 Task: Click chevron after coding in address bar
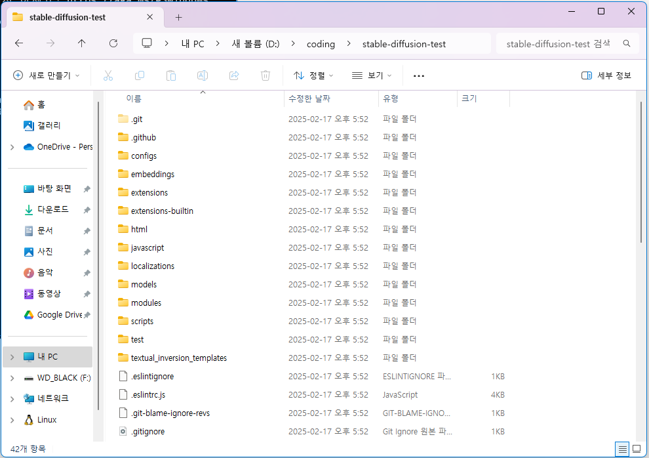pyautogui.click(x=349, y=43)
